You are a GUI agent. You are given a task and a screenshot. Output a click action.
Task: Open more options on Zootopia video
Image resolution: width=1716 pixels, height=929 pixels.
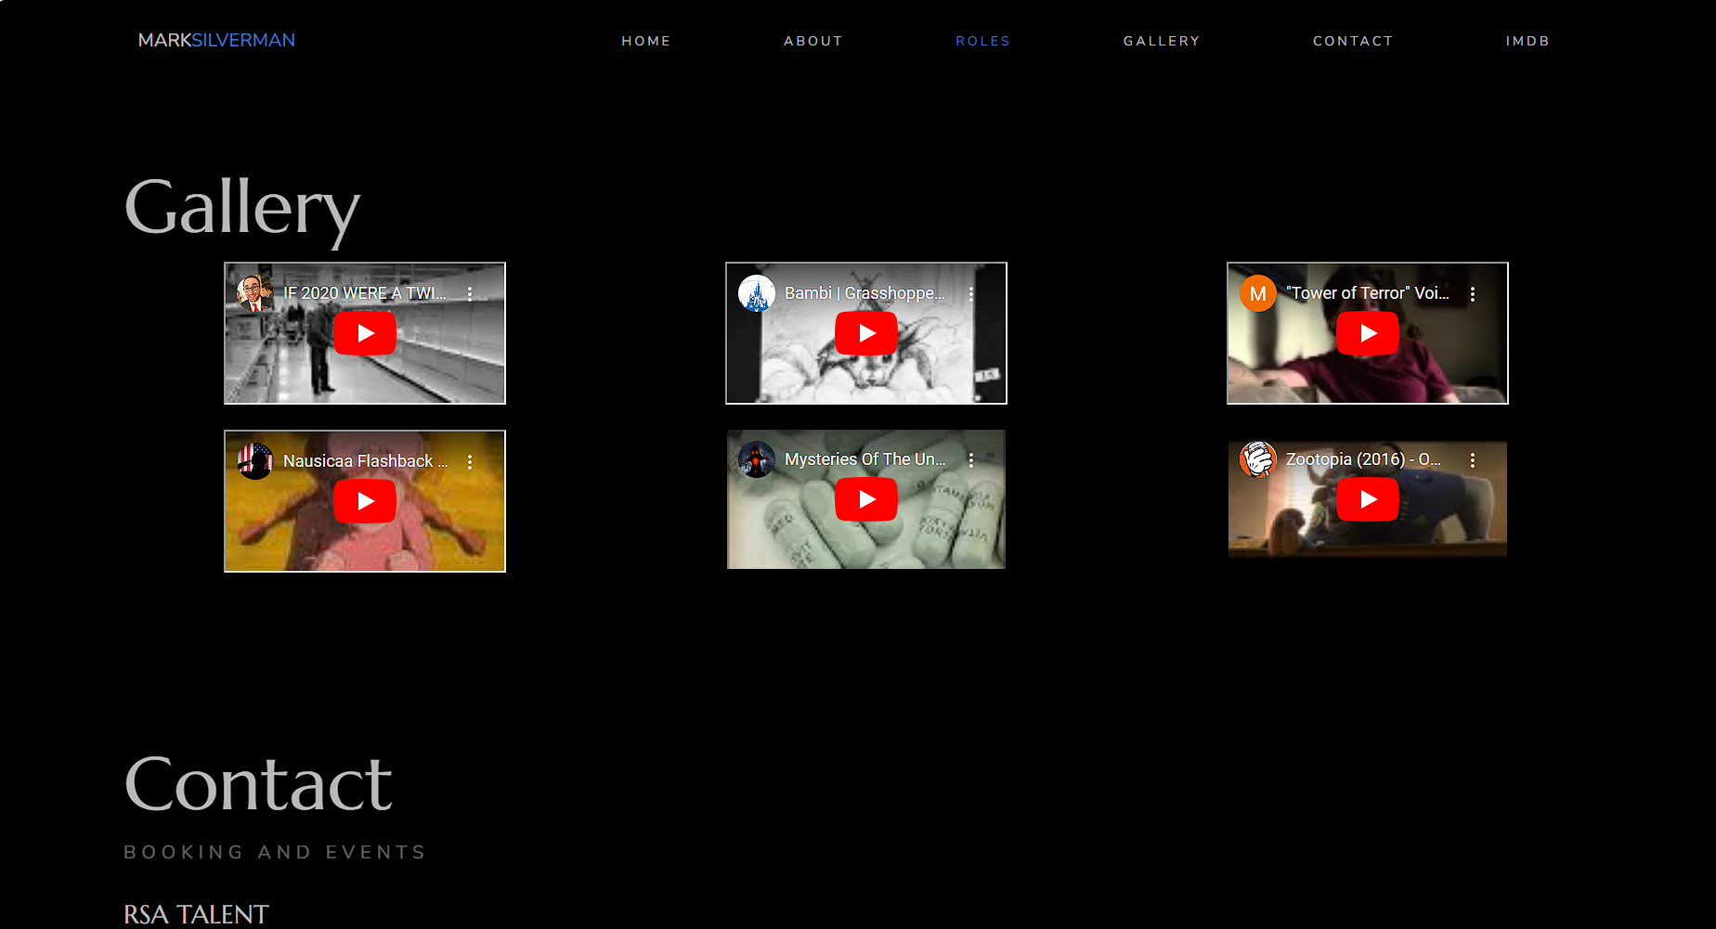coord(1473,459)
